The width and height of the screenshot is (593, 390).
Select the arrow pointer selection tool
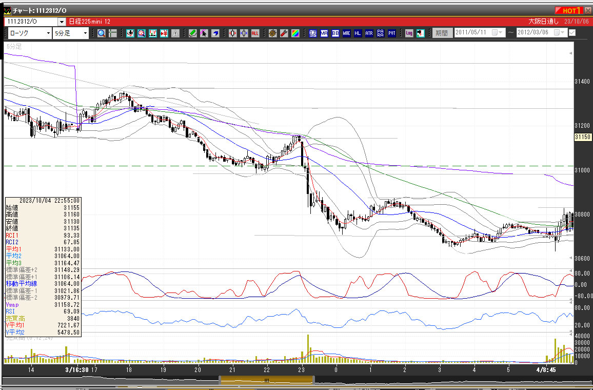coord(204,33)
